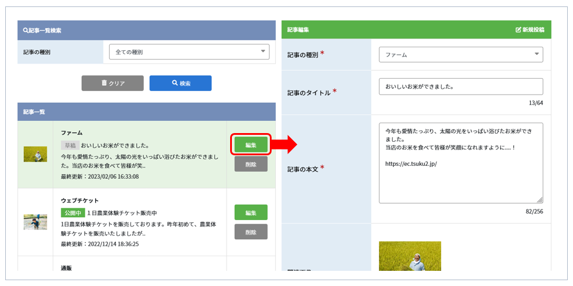Click the 記事一覧 section header
Screen dimensions: 573x286
[147, 111]
